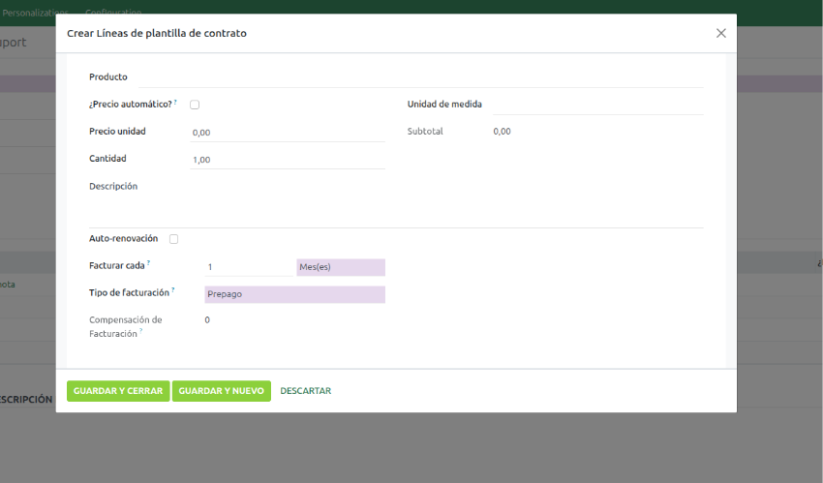The height and width of the screenshot is (483, 823).
Task: Open the Configuration menu in top bar
Action: 112,13
